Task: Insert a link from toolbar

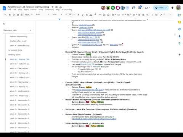Action: click(x=100, y=15)
